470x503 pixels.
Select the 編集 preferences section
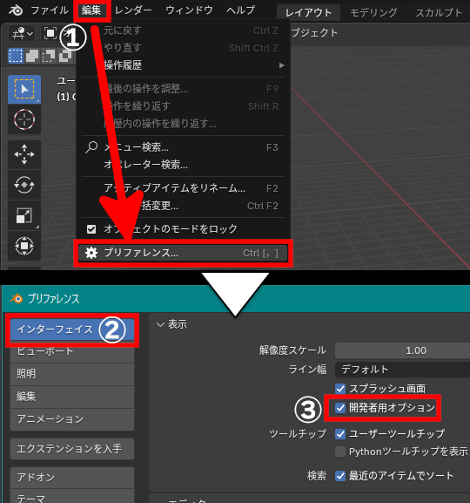click(72, 397)
